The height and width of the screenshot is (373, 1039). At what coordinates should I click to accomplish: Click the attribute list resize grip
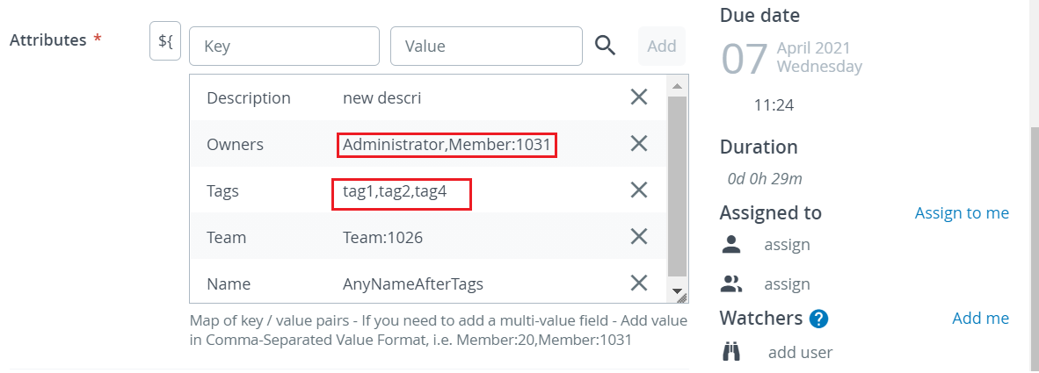682,298
